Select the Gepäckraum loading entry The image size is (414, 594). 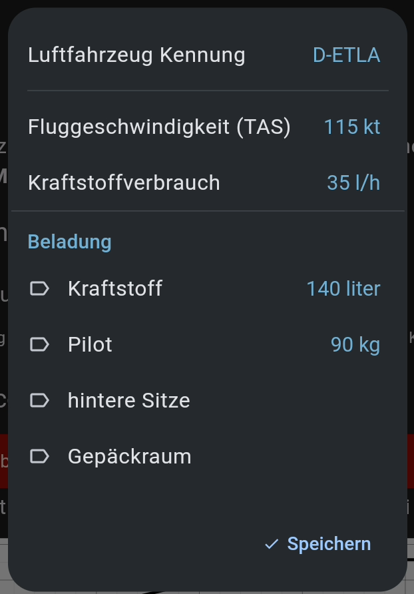[x=129, y=456]
